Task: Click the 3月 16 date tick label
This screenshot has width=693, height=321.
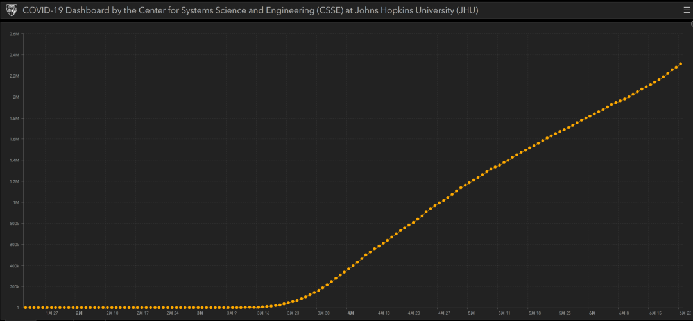Action: [x=263, y=313]
